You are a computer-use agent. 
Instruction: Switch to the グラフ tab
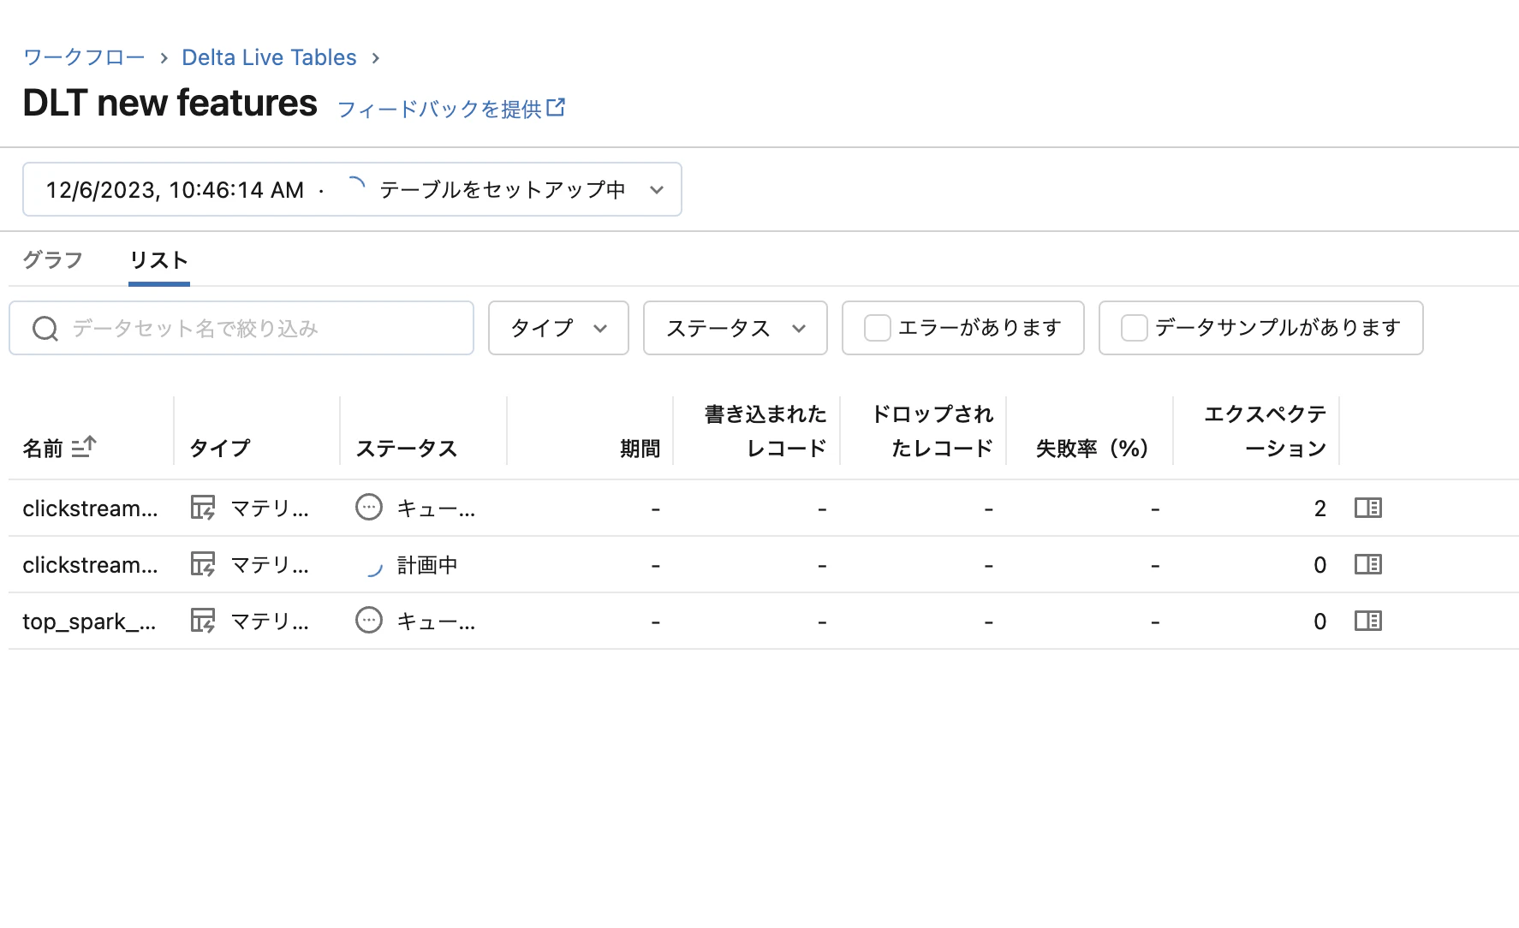(x=51, y=259)
